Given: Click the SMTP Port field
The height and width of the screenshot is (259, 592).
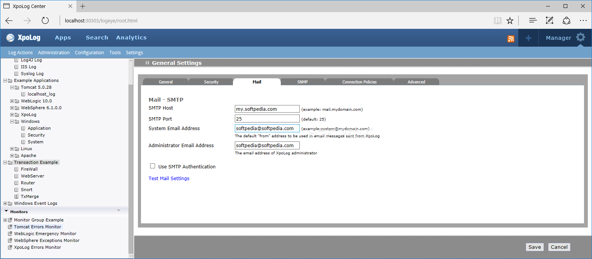Looking at the screenshot, I should coord(267,119).
